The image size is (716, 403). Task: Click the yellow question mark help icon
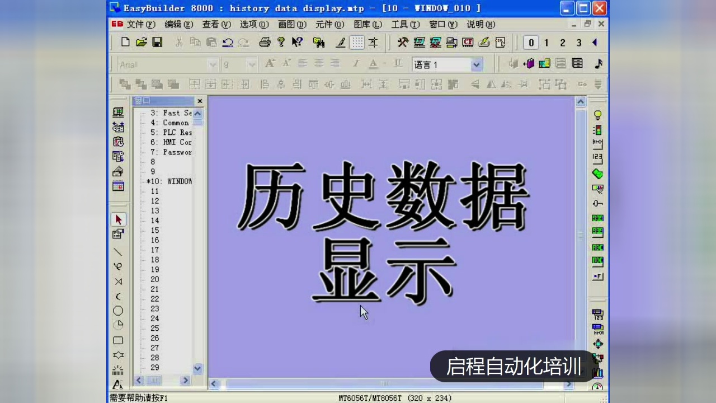(281, 42)
